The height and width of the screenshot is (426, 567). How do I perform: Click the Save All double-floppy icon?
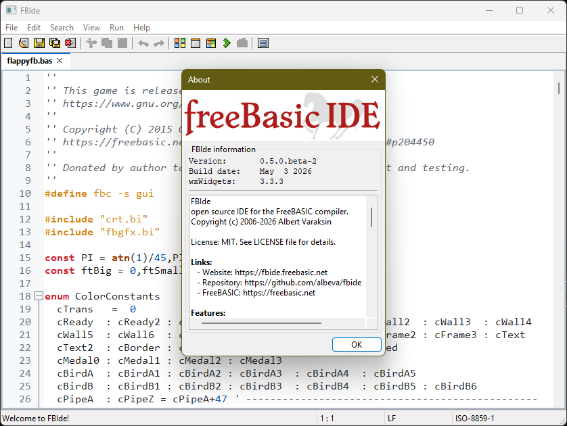pos(55,43)
